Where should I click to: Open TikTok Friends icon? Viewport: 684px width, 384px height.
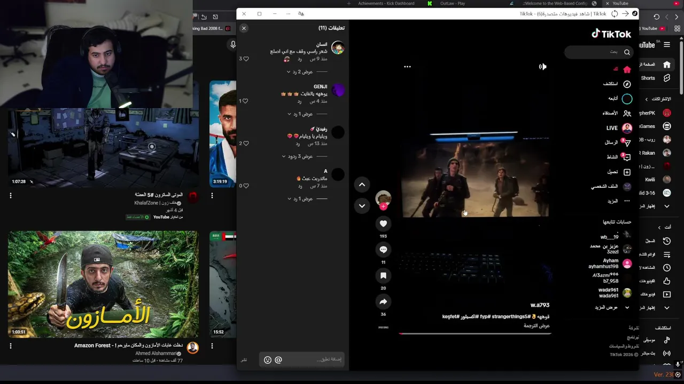point(627,113)
